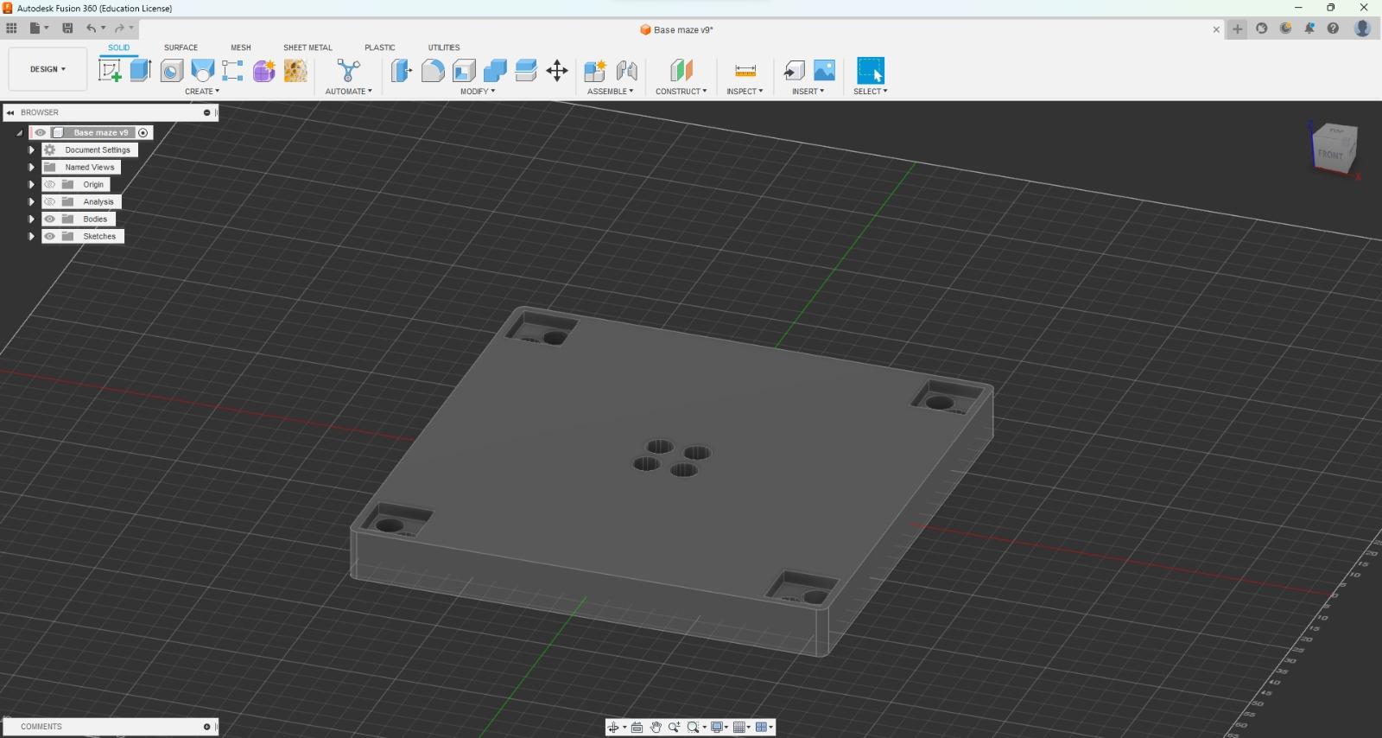The width and height of the screenshot is (1382, 738).
Task: Click the Base maze v9 activate radio button
Action: [143, 132]
